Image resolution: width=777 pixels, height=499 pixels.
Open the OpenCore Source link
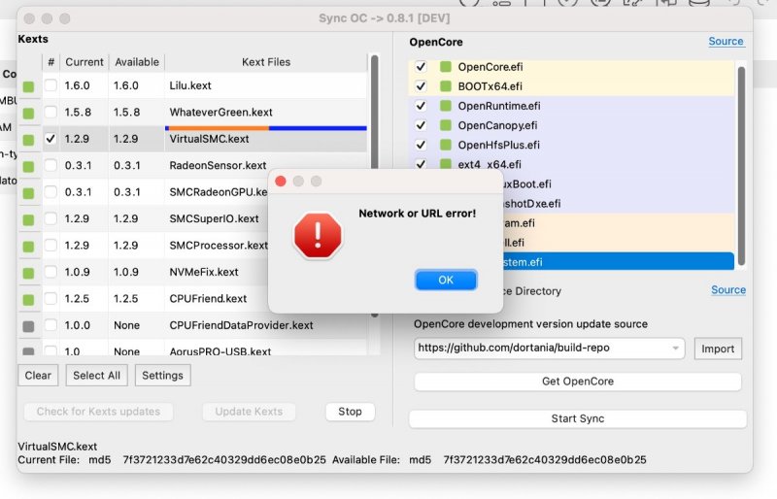(x=726, y=41)
